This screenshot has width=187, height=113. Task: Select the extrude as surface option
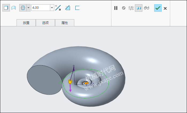pos(14,8)
